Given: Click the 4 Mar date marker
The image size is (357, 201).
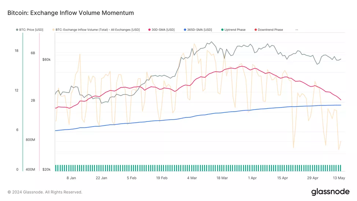Looking at the screenshot, I should click(192, 178).
